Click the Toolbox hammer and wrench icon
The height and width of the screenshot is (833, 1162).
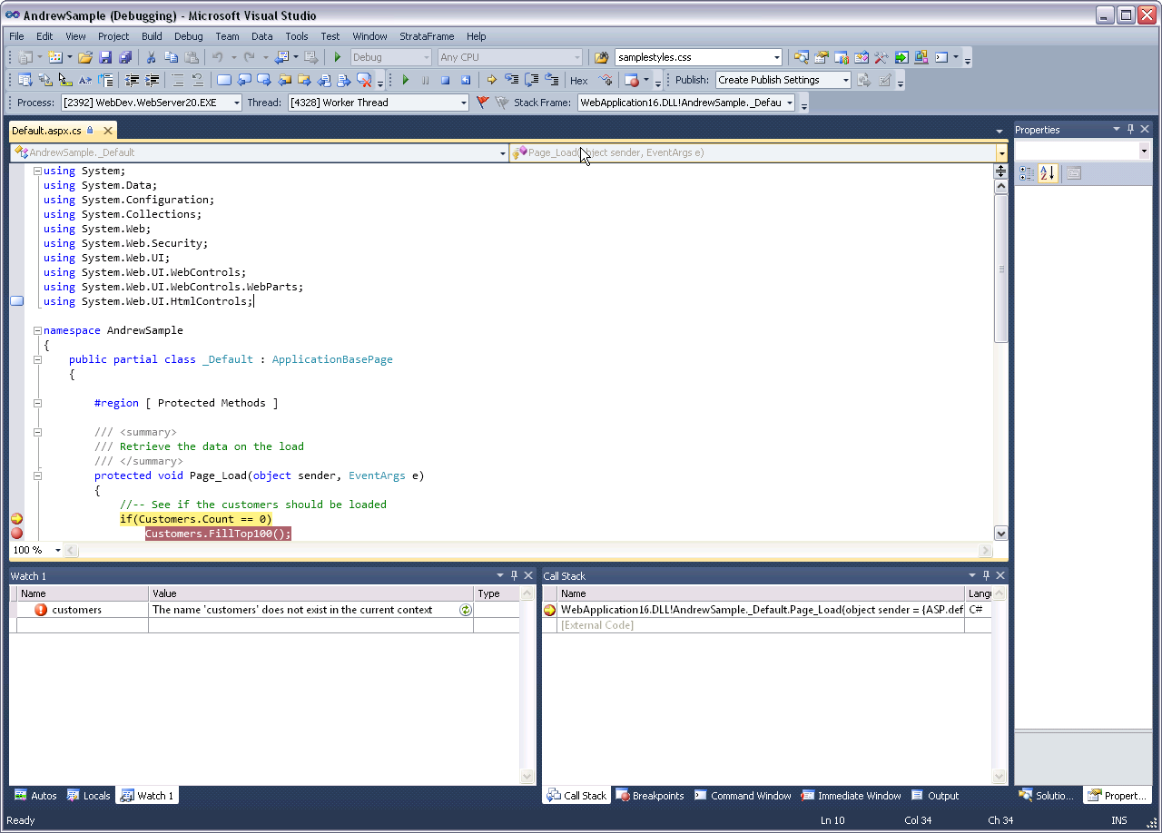pos(881,57)
